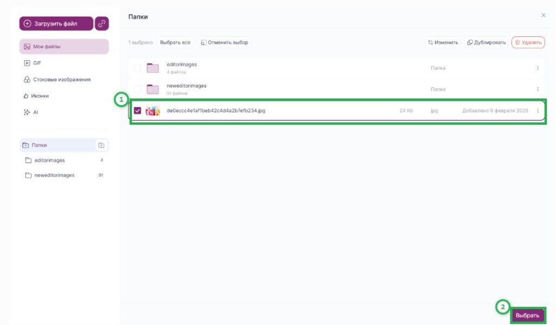Open the three-dot menu for neweditorimages row
Screen dimensions: 556x325
point(538,90)
